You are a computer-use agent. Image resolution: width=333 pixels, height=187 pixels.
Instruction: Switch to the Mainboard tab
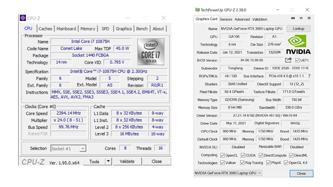pyautogui.click(x=66, y=29)
